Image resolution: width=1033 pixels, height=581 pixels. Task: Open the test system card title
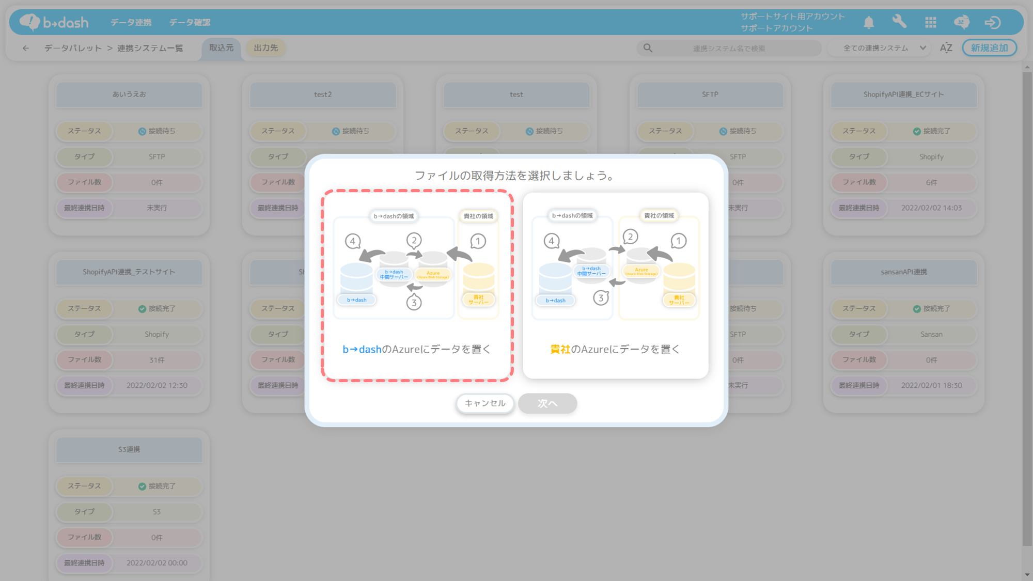tap(516, 95)
